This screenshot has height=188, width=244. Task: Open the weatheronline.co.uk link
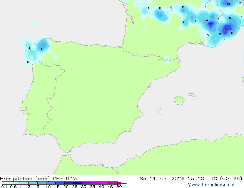pos(212,185)
